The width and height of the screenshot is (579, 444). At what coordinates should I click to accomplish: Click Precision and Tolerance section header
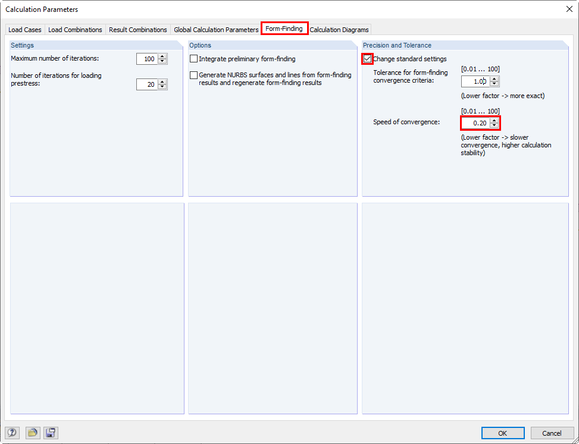point(465,45)
